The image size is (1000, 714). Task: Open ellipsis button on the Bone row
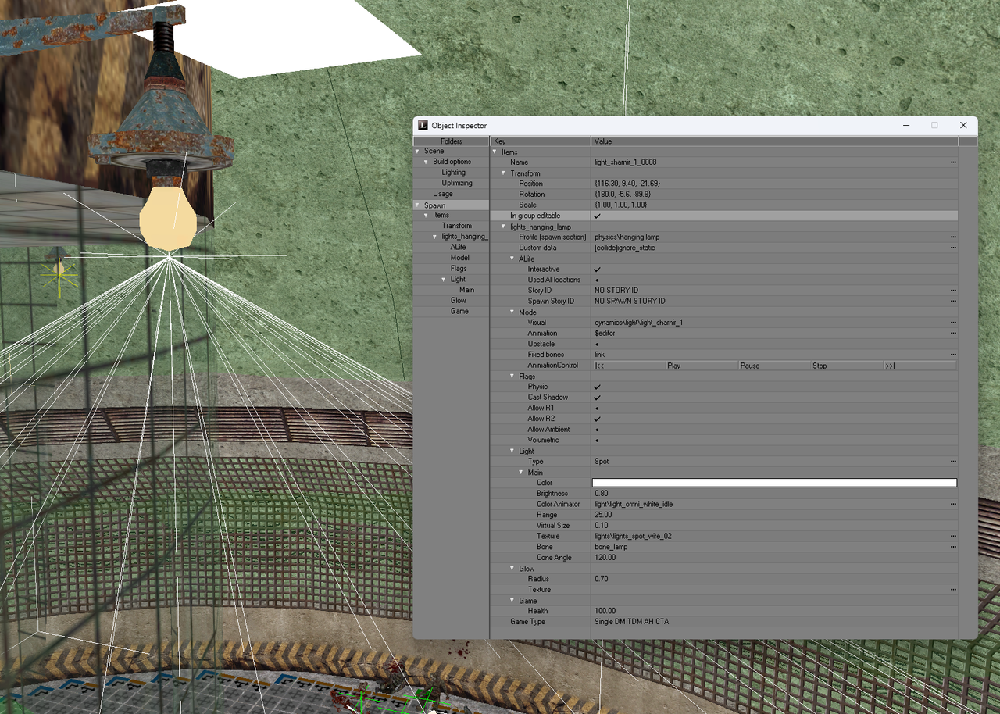(953, 547)
